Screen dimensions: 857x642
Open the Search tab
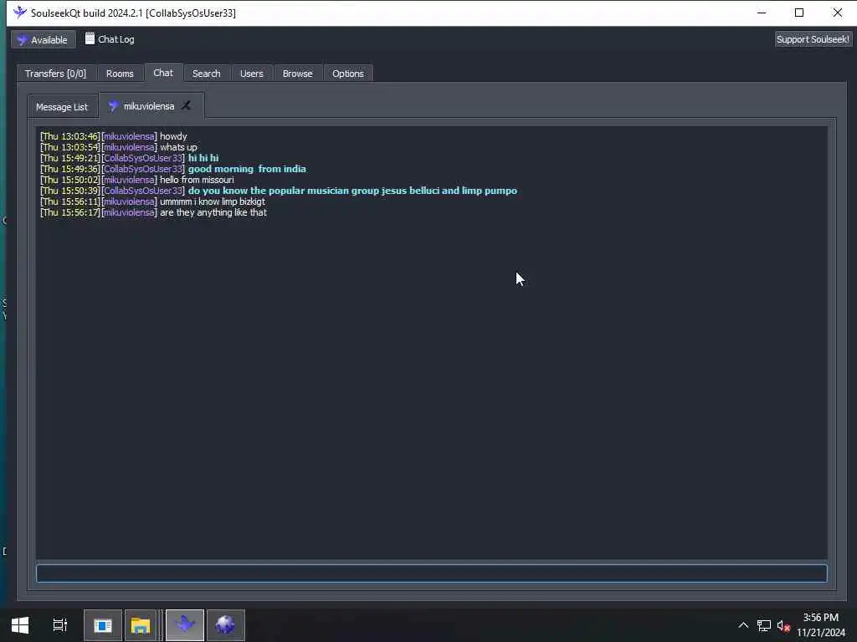click(206, 74)
